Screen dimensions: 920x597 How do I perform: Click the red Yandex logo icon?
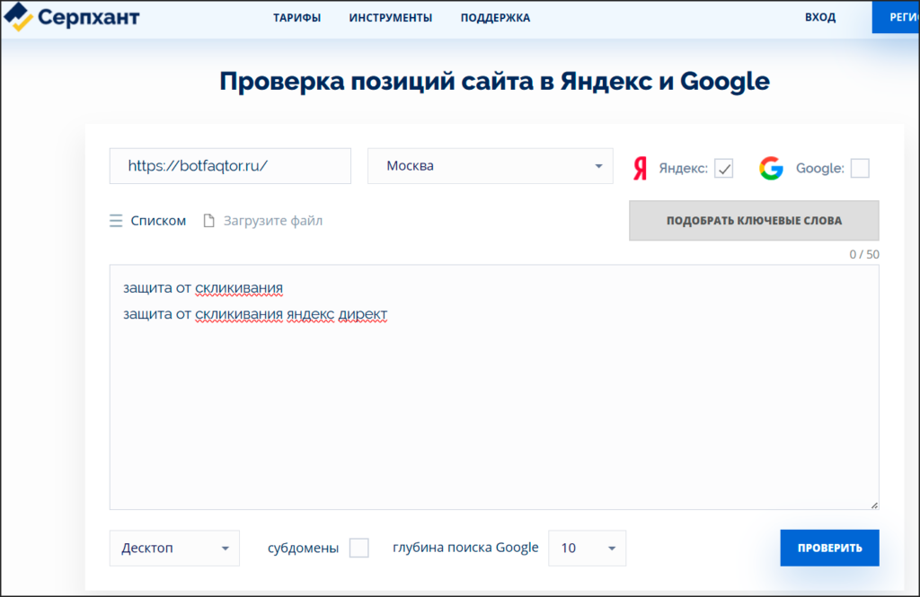click(x=640, y=168)
